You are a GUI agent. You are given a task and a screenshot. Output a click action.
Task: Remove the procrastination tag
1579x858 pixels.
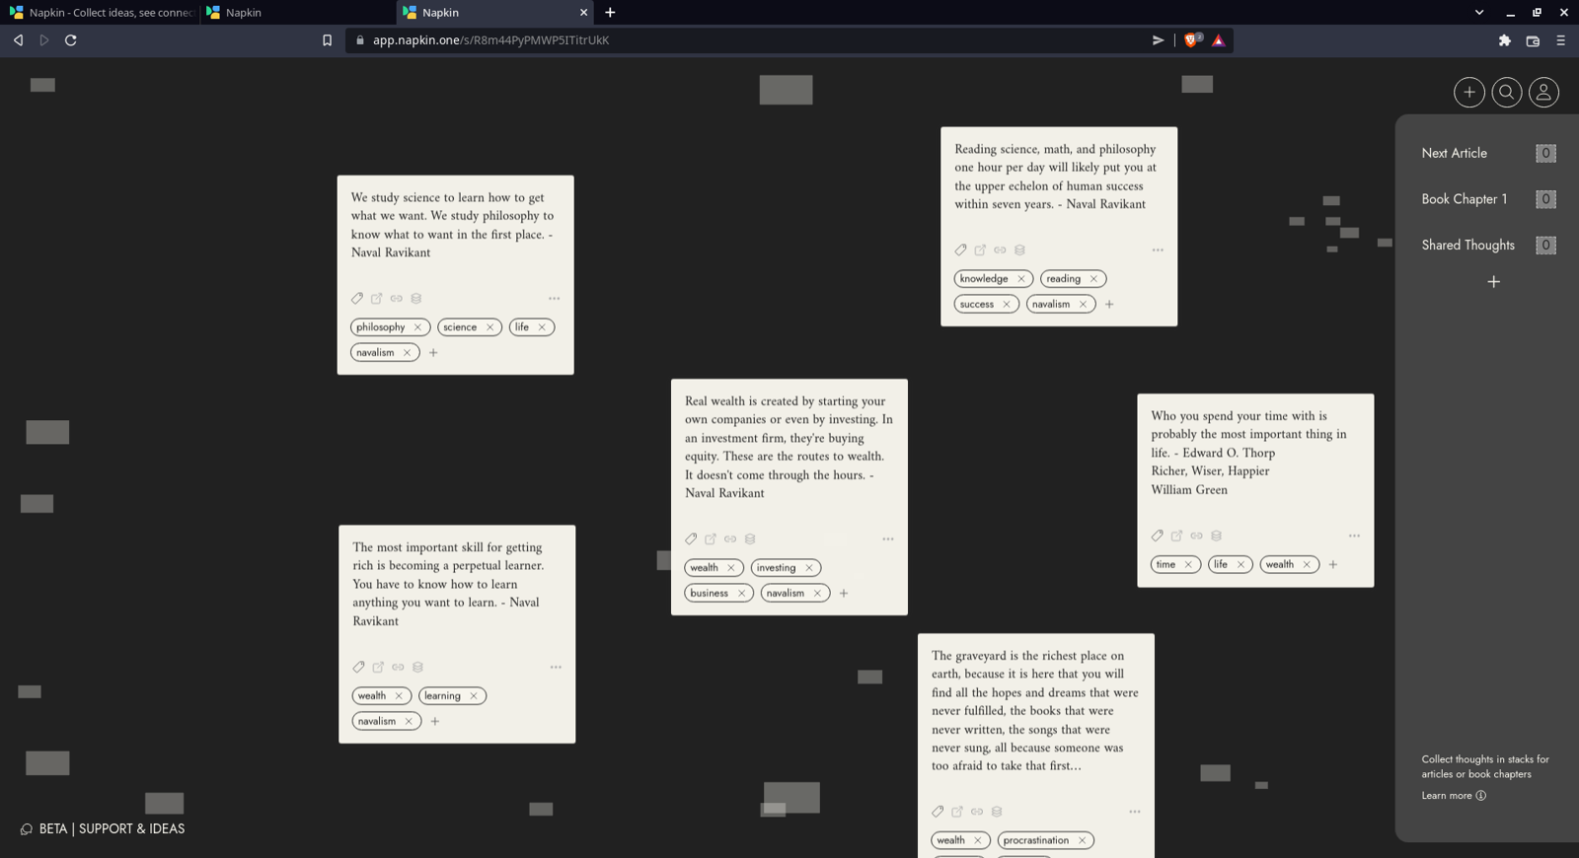tap(1082, 840)
